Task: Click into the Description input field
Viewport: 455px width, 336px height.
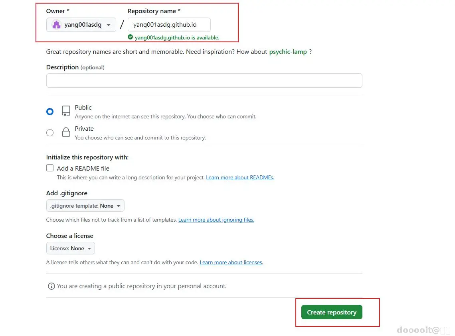Action: (204, 81)
